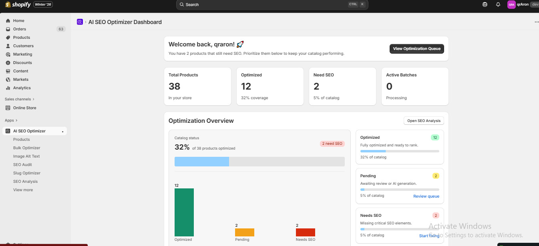This screenshot has width=539, height=246.
Task: Click the Analytics bar chart icon
Action: (8, 88)
